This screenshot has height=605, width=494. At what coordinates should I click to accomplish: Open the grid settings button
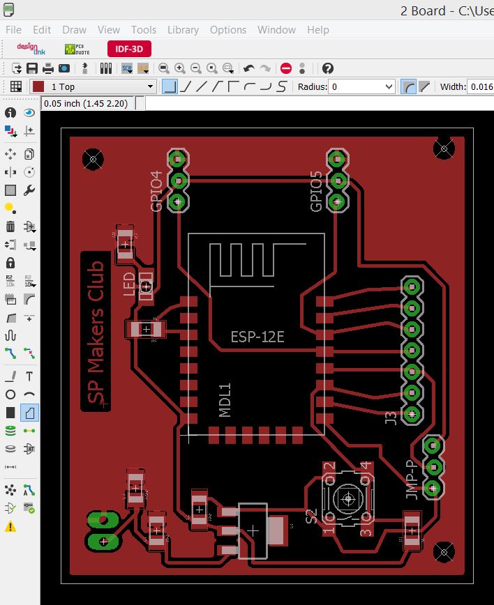pyautogui.click(x=16, y=86)
